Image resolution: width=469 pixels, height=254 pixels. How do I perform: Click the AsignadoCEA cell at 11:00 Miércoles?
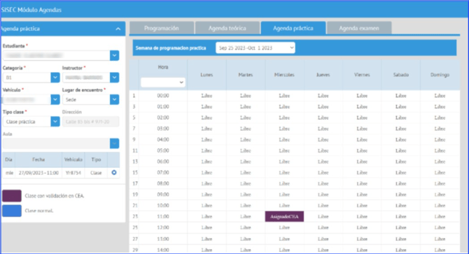coord(284,216)
